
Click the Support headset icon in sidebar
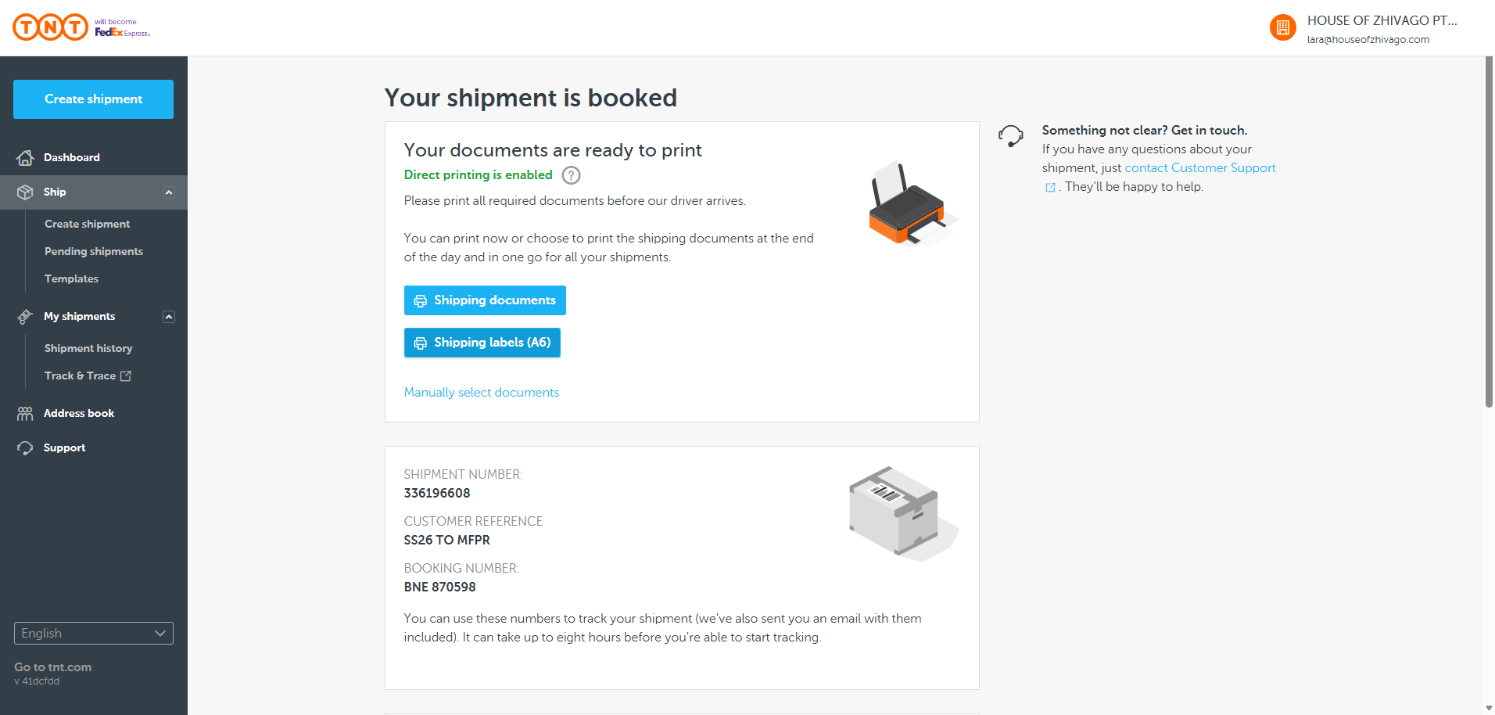coord(25,448)
